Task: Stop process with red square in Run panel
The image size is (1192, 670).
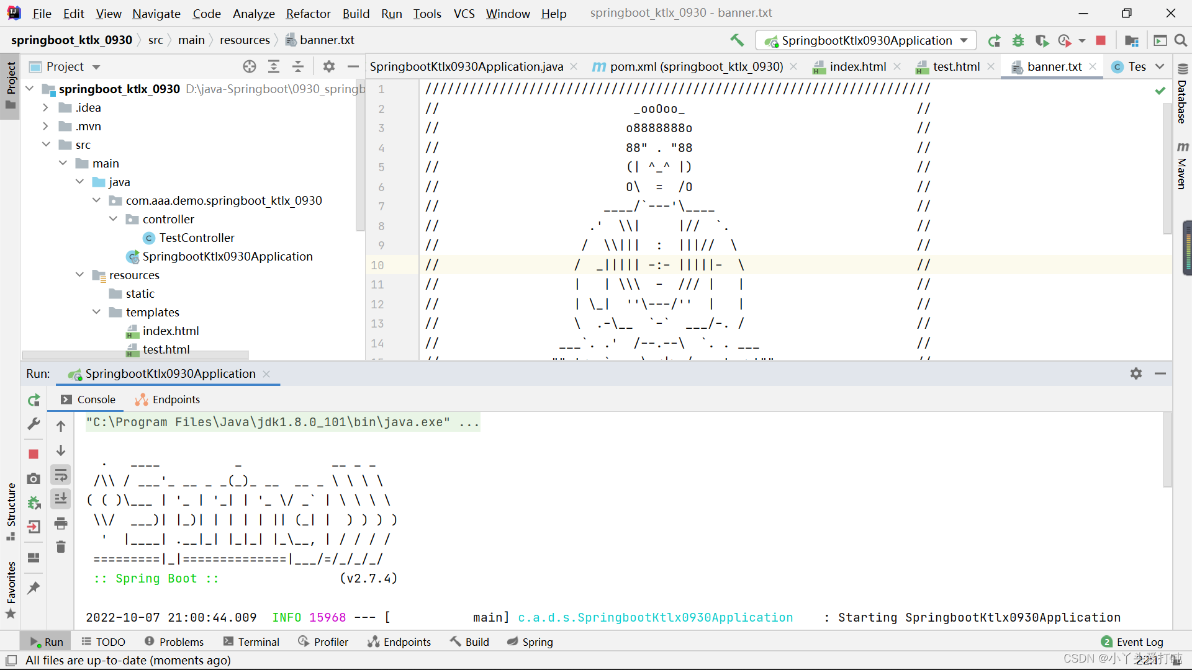Action: point(34,454)
